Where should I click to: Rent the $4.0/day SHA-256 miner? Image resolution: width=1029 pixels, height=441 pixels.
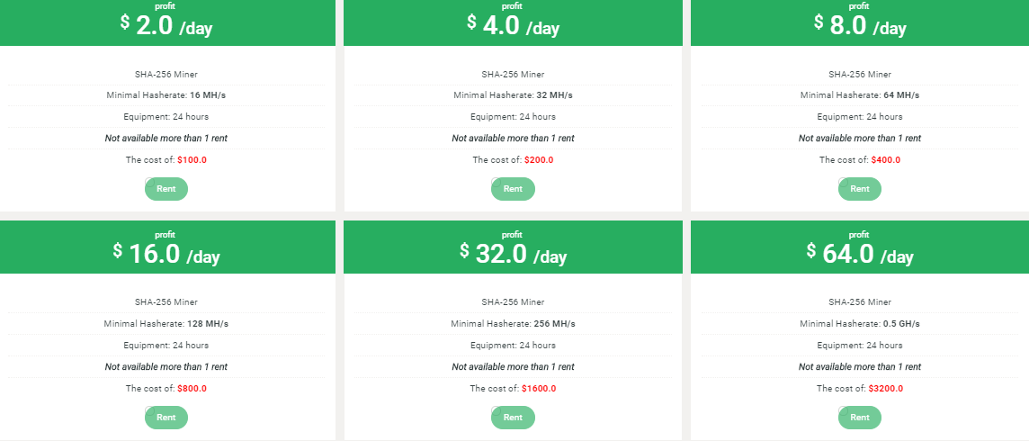(513, 189)
